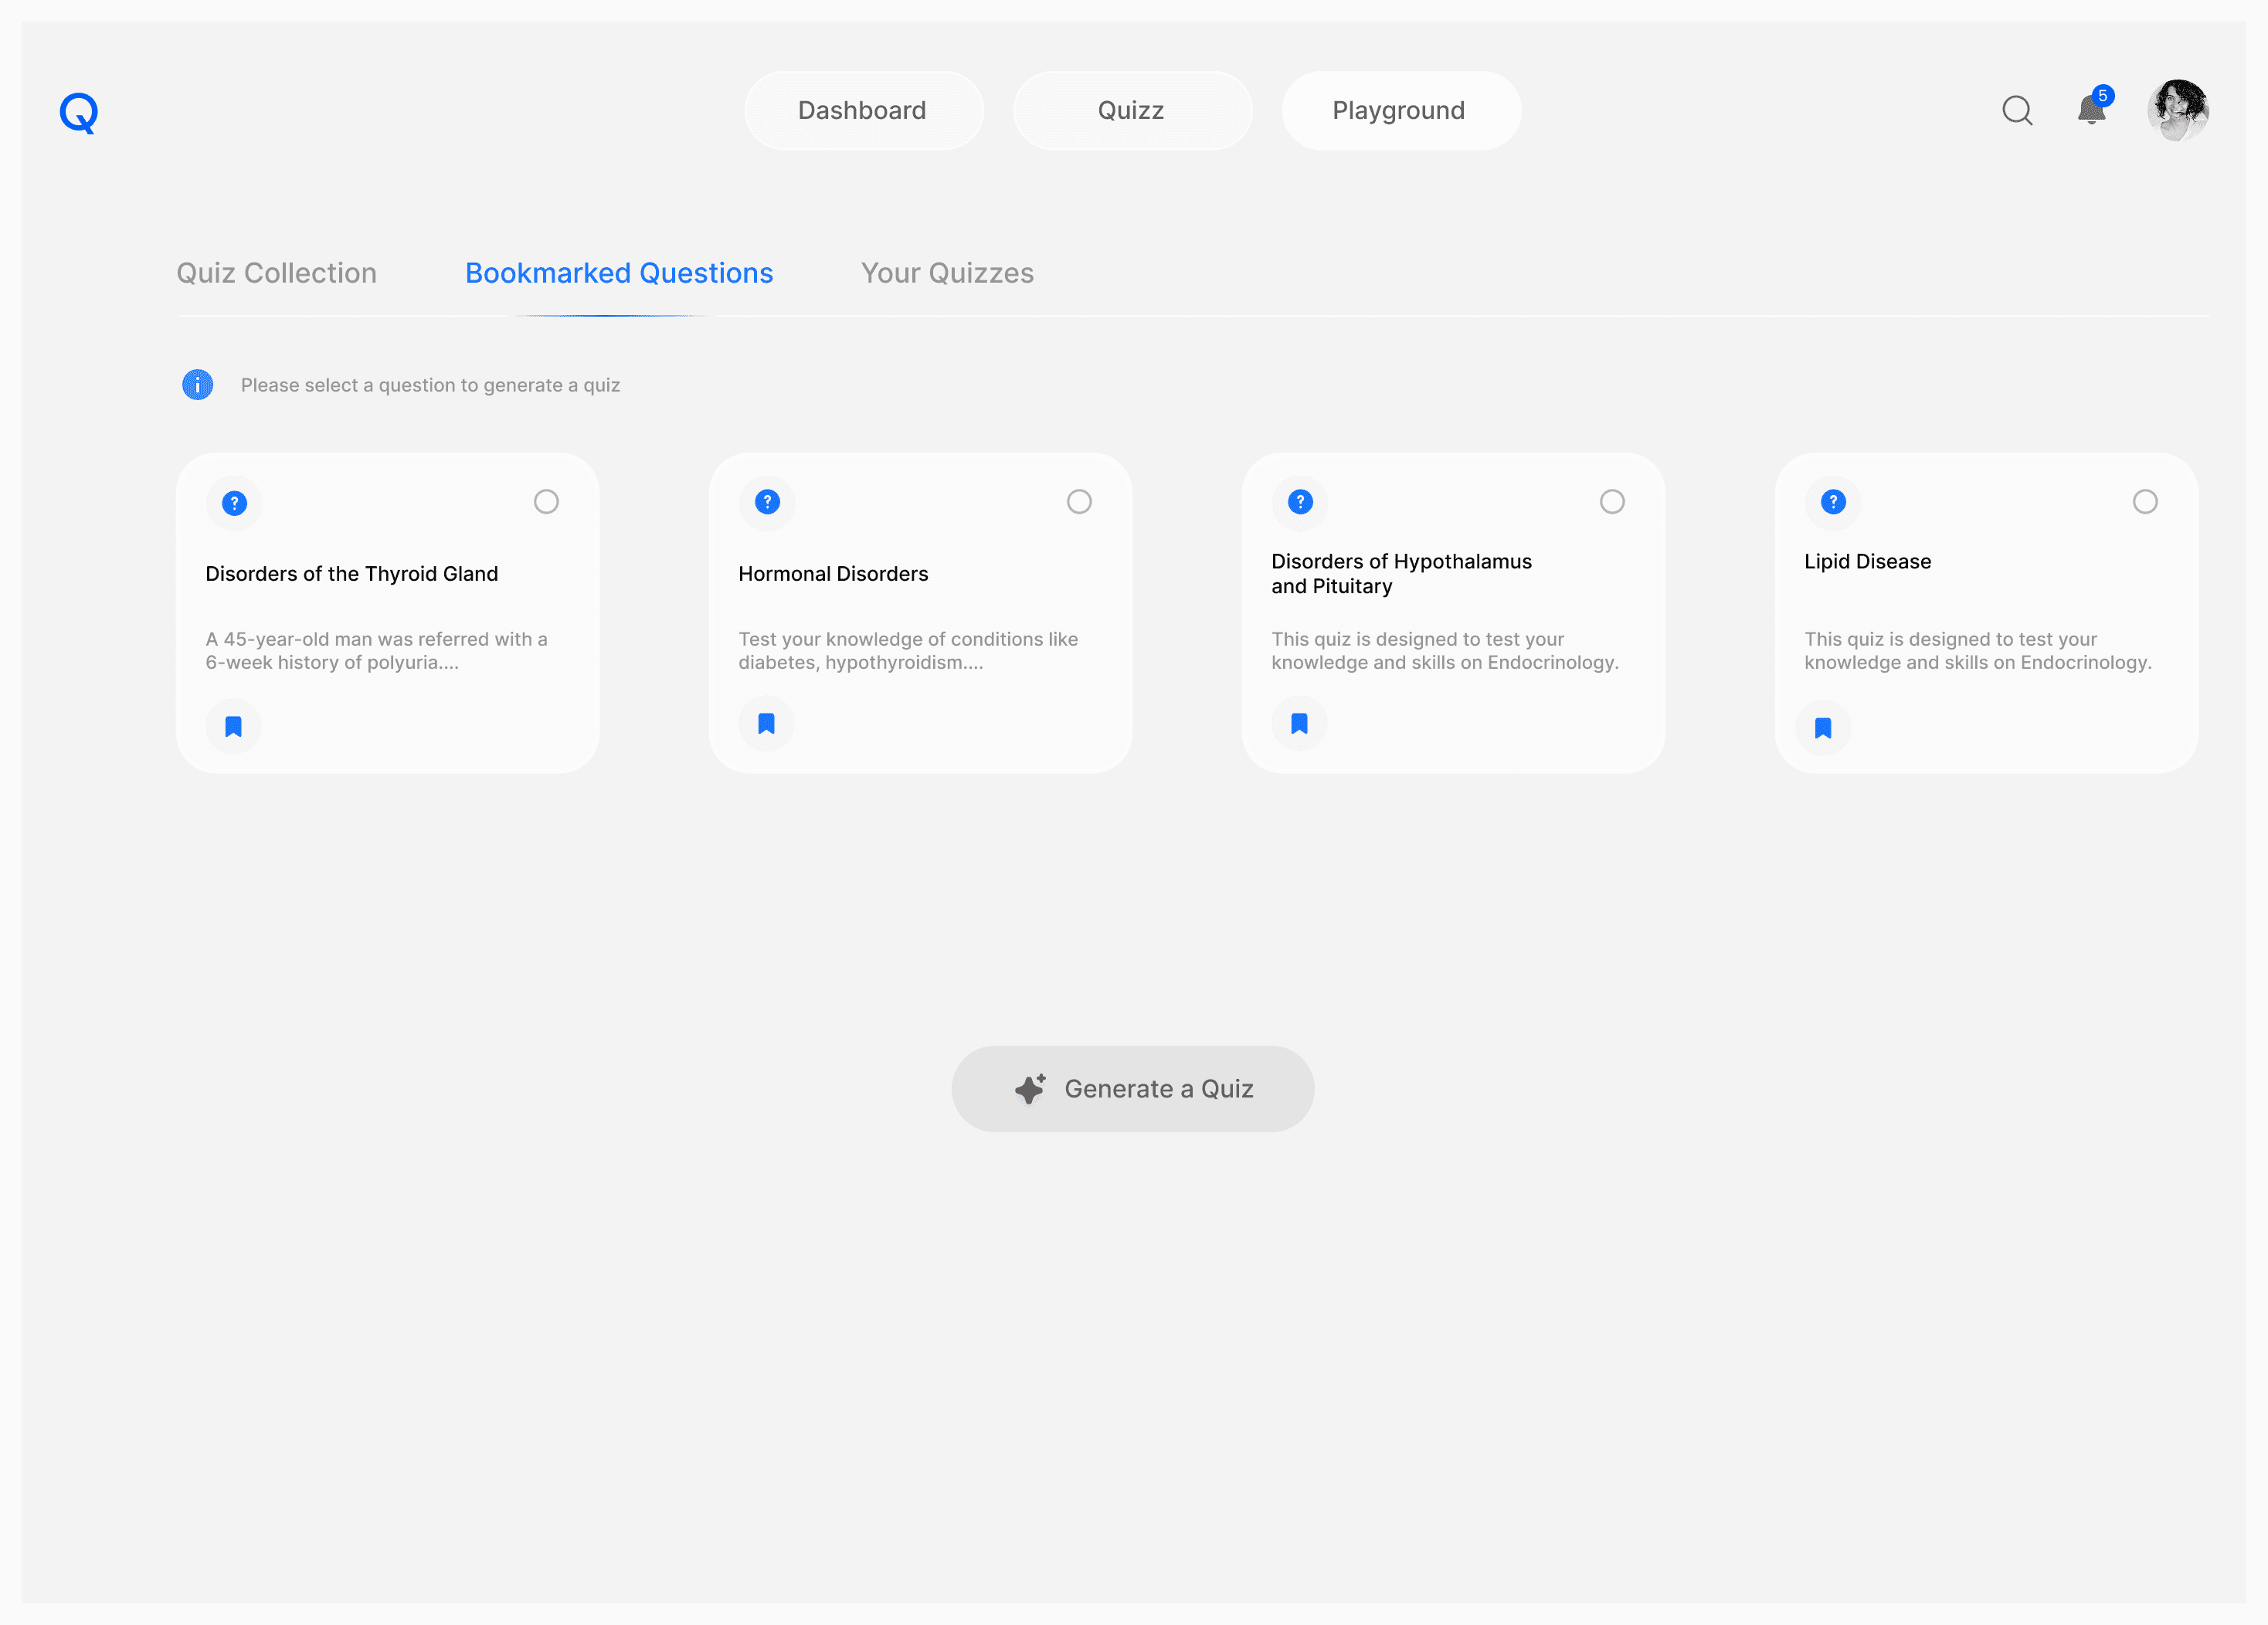
Task: Remove bookmark on Thyroid Gland card
Action: 233,726
